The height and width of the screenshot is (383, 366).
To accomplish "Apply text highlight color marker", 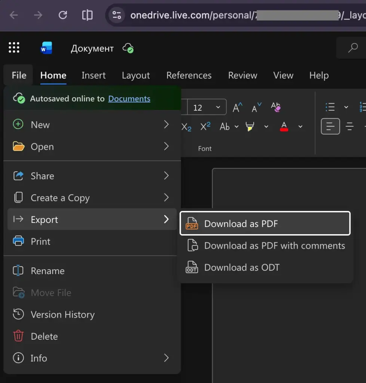I will [250, 126].
